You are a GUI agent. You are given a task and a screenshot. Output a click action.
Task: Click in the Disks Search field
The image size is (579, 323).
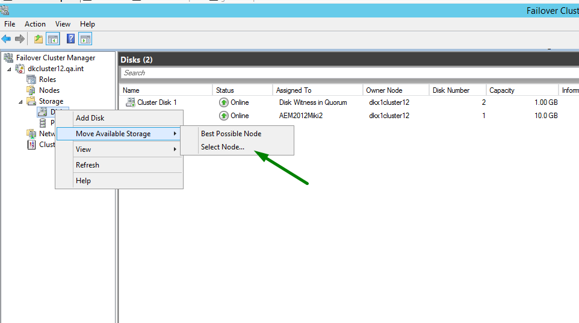[350, 73]
